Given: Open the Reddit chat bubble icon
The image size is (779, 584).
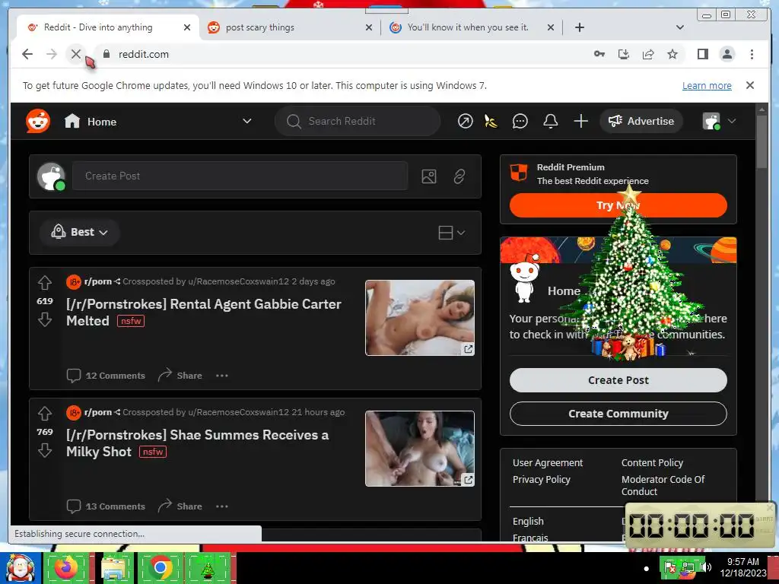Looking at the screenshot, I should pyautogui.click(x=520, y=121).
